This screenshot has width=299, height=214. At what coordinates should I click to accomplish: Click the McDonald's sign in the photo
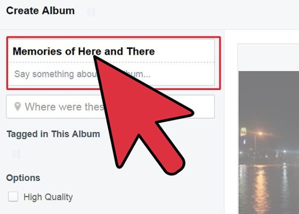point(243,131)
